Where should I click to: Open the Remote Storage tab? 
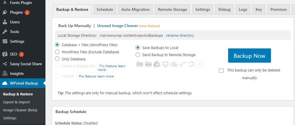tap(172, 9)
